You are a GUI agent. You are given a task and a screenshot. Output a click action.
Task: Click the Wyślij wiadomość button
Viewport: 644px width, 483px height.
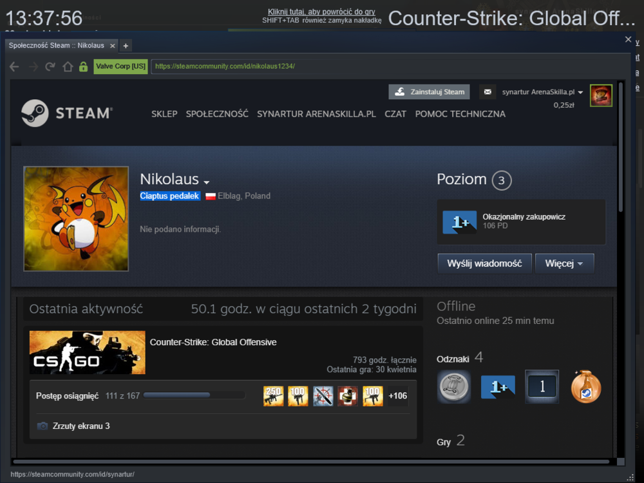(485, 263)
